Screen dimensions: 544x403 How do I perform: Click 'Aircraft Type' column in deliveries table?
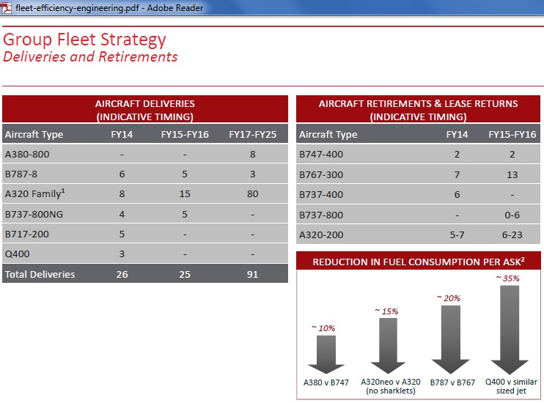34,135
